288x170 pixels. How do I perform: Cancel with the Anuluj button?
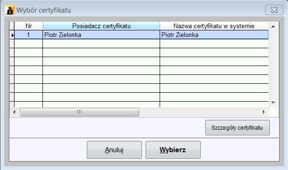pos(114,150)
